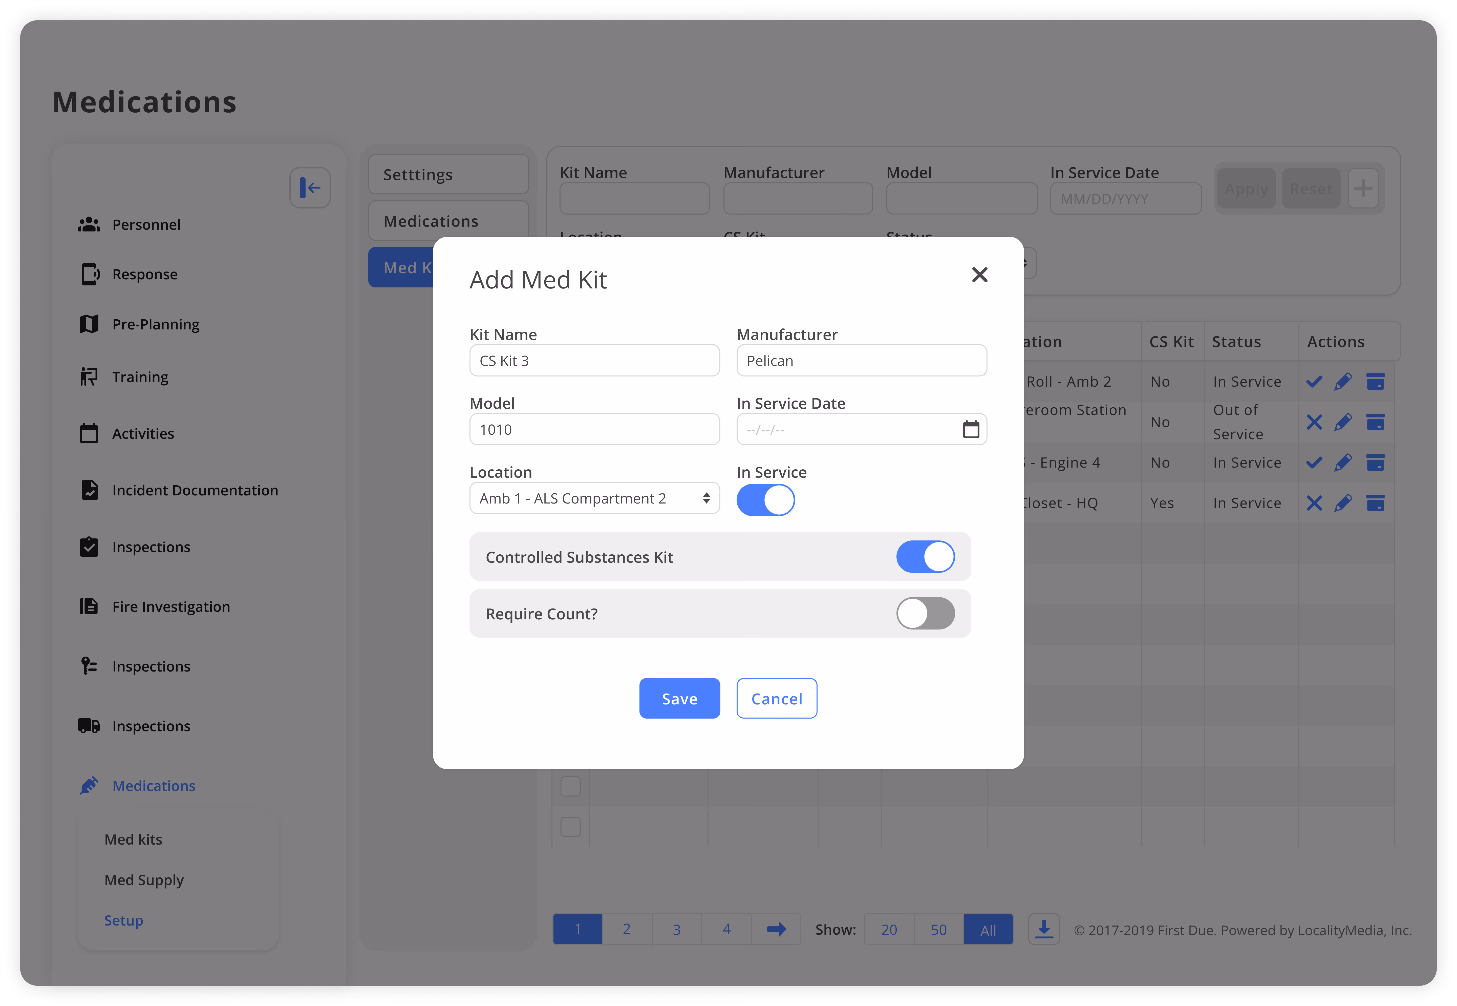Screen dimensions: 1457x1006
Task: Click next page arrow in pagination
Action: [776, 929]
